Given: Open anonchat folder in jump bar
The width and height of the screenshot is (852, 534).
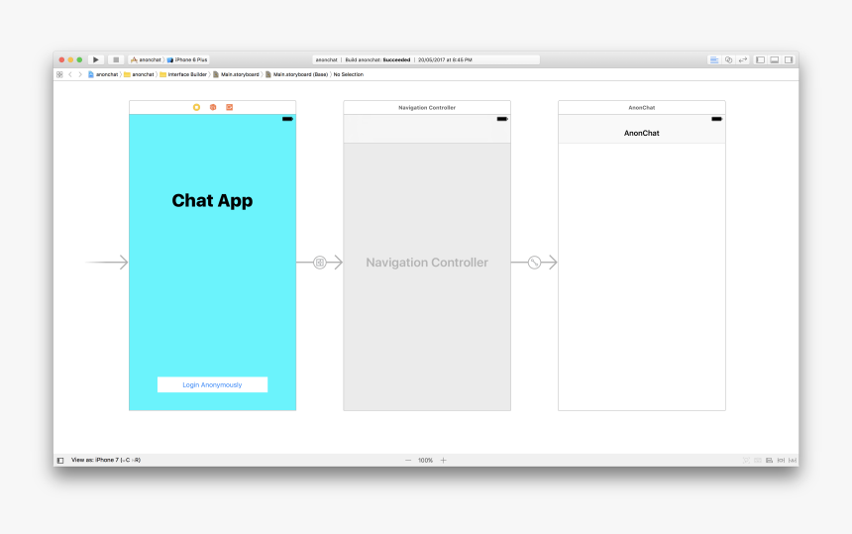Looking at the screenshot, I should click(x=139, y=74).
